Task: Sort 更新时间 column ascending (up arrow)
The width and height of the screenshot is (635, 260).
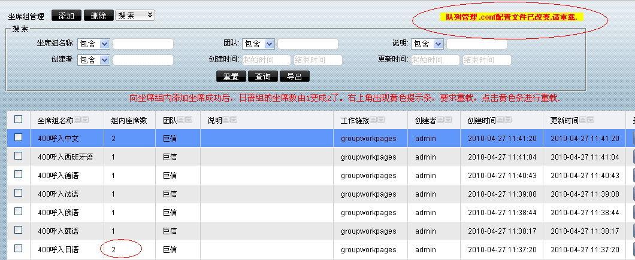Action: [584, 120]
